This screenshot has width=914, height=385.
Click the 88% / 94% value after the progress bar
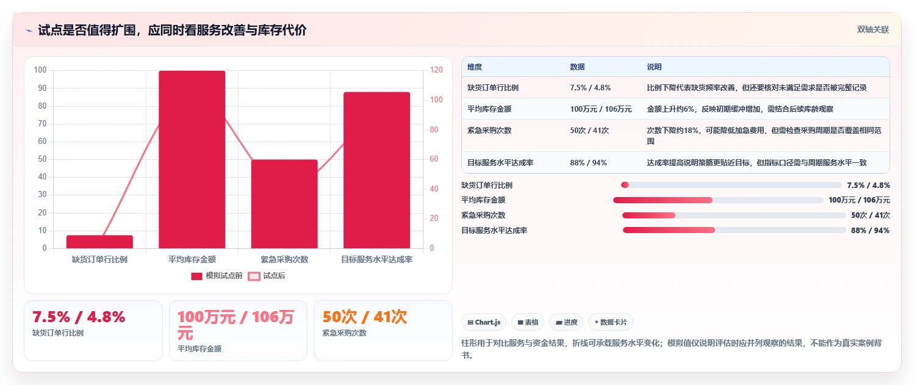[870, 231]
